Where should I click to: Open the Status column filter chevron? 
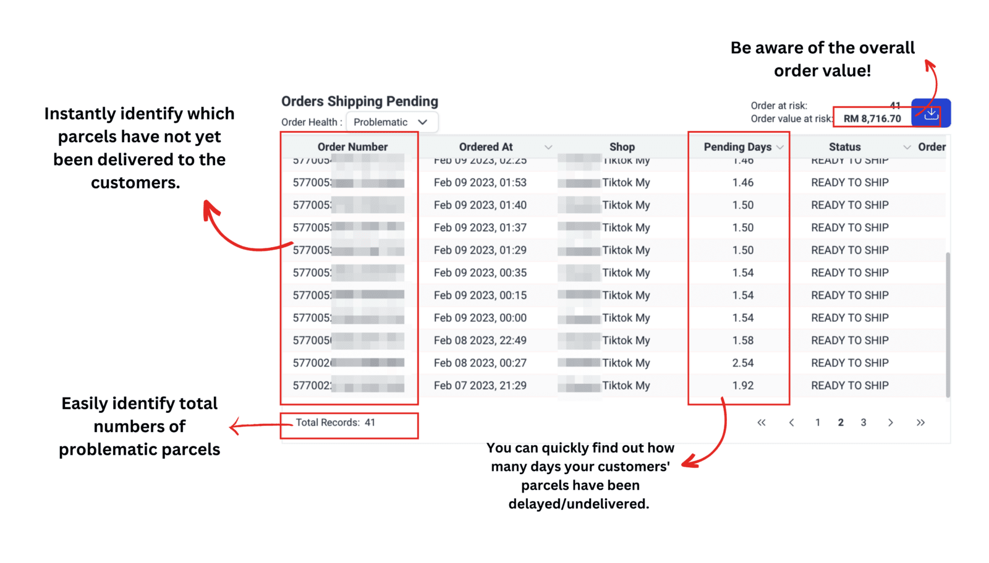click(x=907, y=147)
